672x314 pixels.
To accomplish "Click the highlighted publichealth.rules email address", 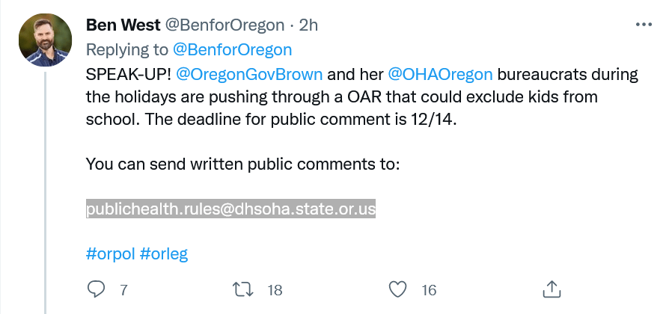I will (x=230, y=209).
